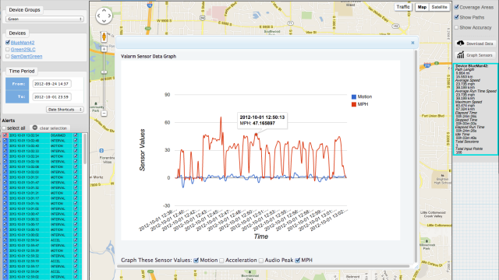This screenshot has height=280, width=499.
Task: Uncheck the Motion sensor value checkbox
Action: 196,261
